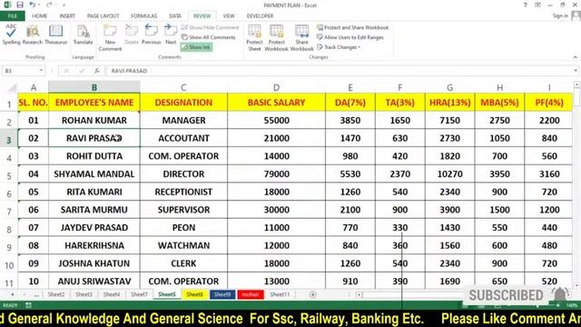
Task: Click Show/Hide Comment
Action: (210, 27)
